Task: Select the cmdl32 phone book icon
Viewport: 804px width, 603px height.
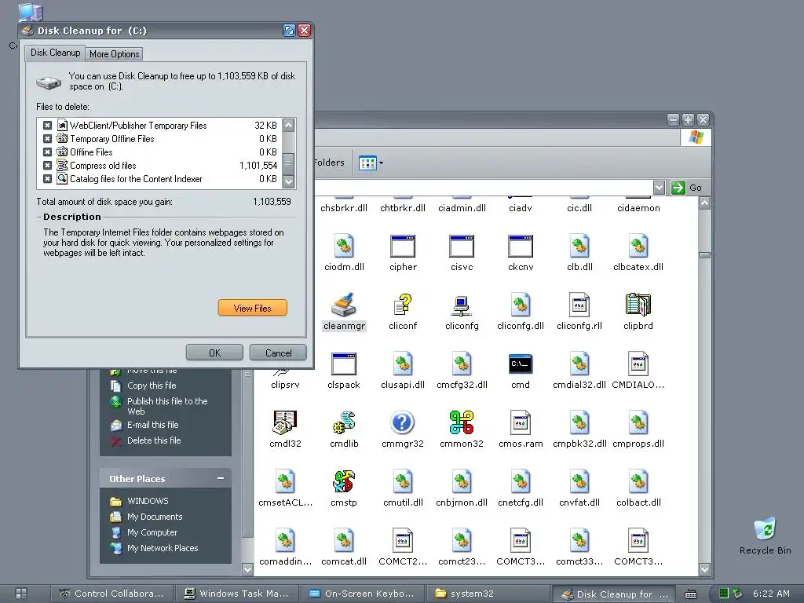Action: tap(285, 423)
